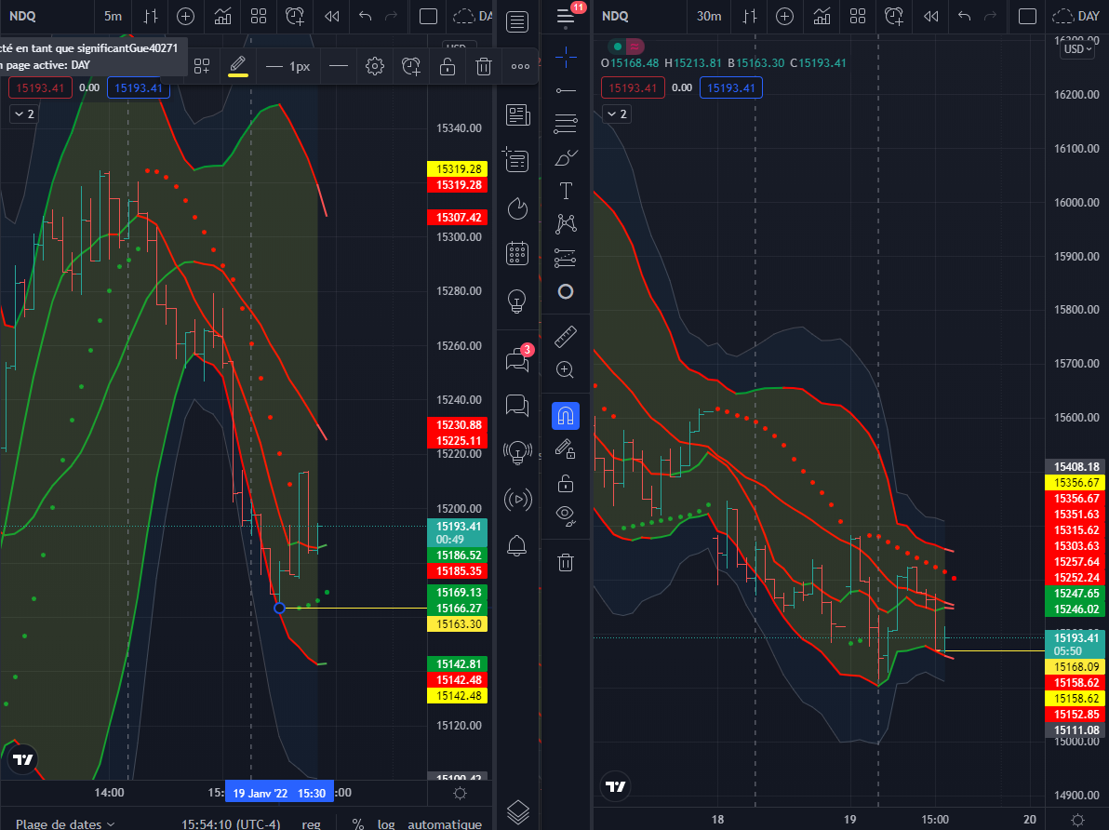Viewport: 1109px width, 830px height.
Task: Expand the USD currency dropdown on right chart
Action: 1077,49
